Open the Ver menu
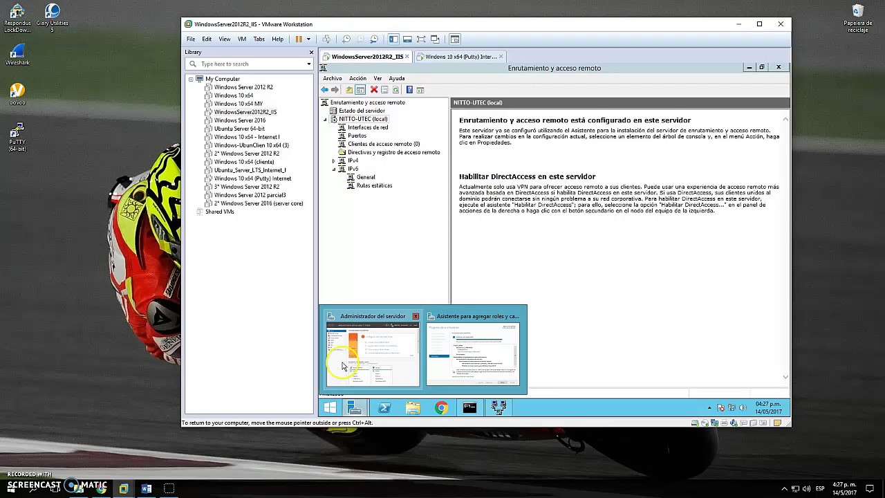Viewport: 885px width, 498px height. click(378, 78)
